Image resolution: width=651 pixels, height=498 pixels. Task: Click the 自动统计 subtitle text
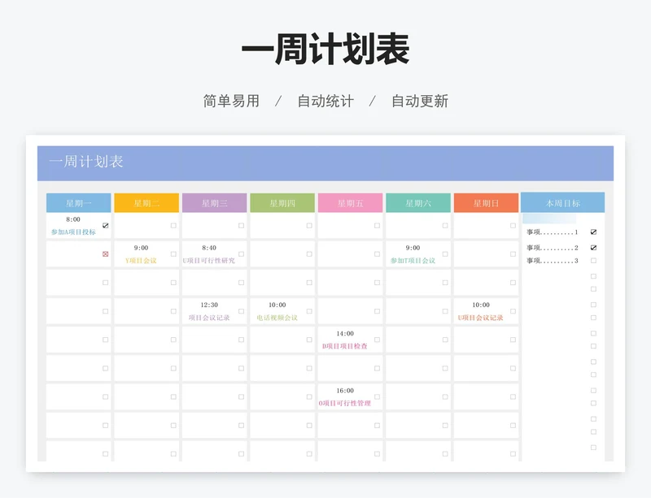[x=325, y=101]
